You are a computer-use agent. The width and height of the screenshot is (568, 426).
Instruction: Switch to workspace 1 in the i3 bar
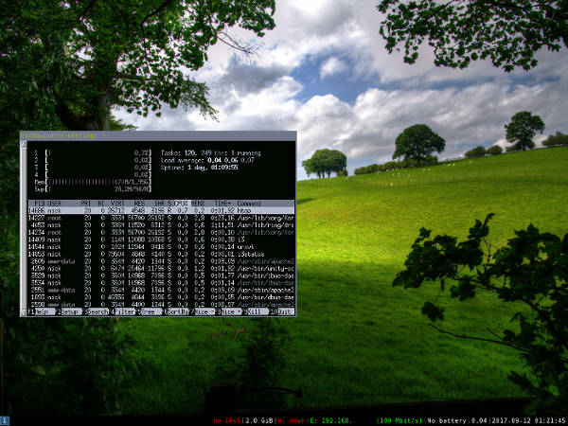coord(5,420)
